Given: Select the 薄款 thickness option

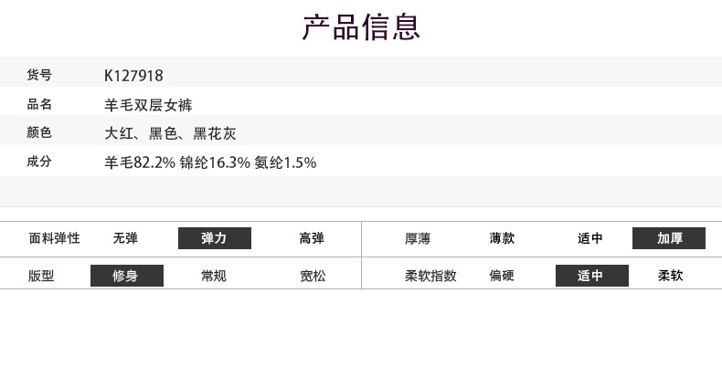Looking at the screenshot, I should coord(502,238).
